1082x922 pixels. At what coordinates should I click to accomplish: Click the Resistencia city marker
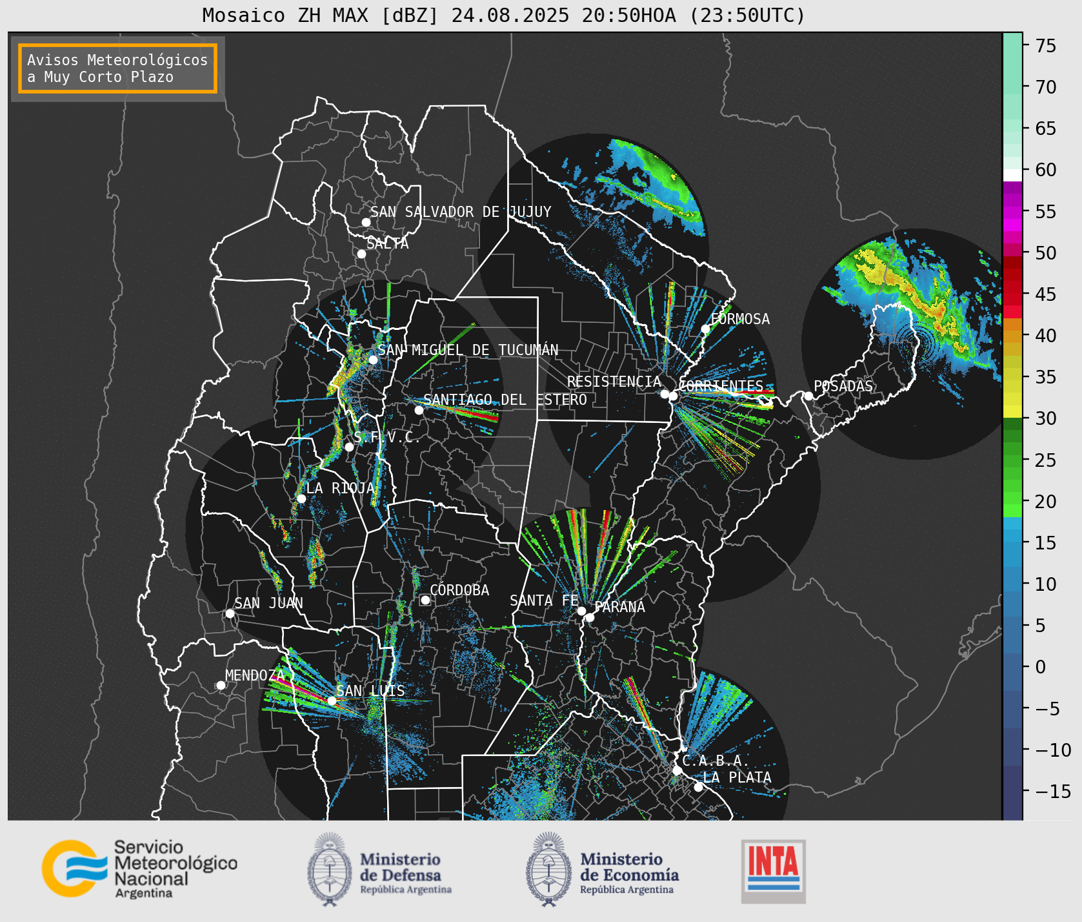tap(665, 394)
